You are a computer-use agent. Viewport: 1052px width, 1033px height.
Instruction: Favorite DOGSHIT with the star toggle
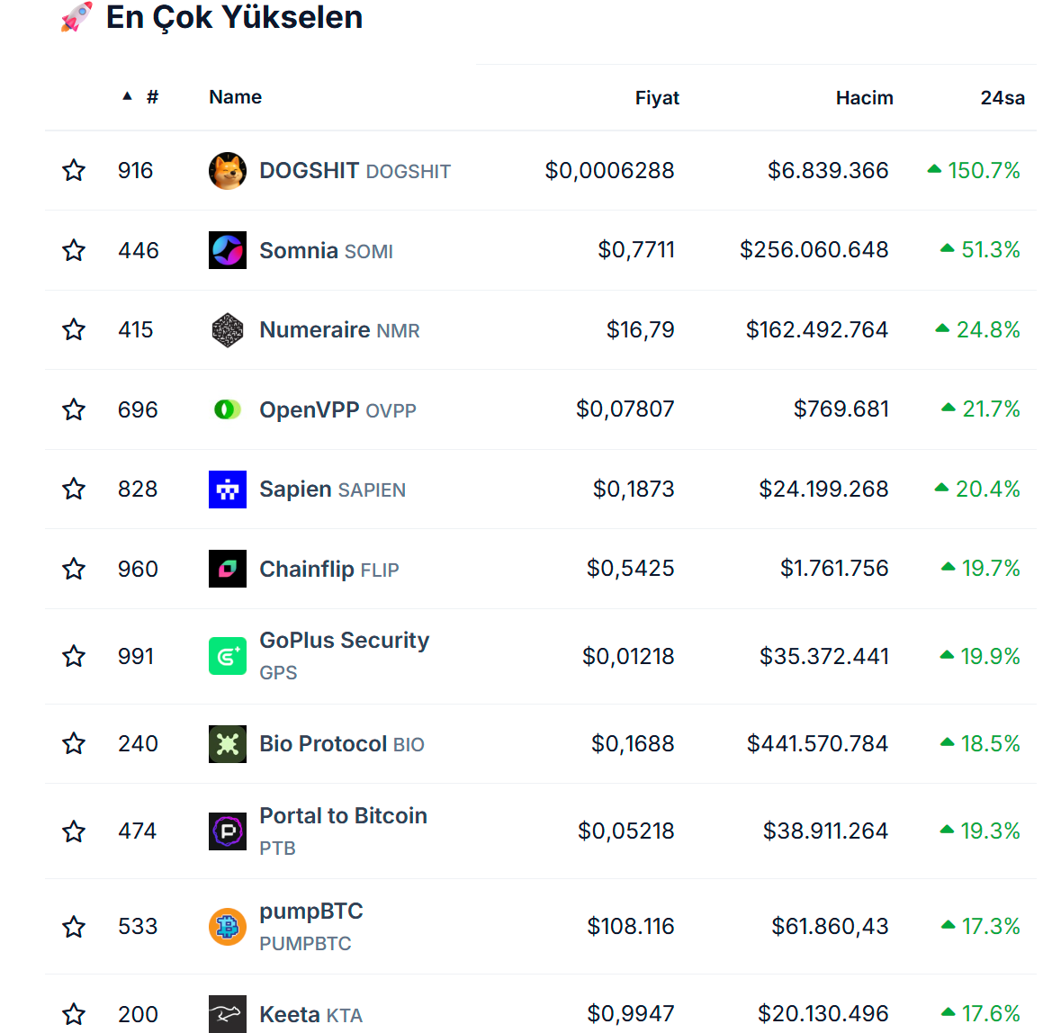(74, 171)
